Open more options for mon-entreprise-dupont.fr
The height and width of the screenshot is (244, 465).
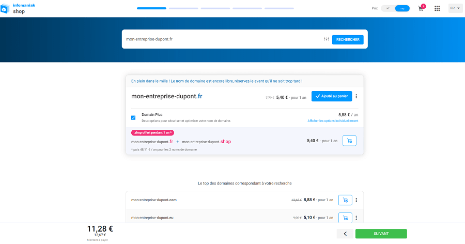pos(357,96)
